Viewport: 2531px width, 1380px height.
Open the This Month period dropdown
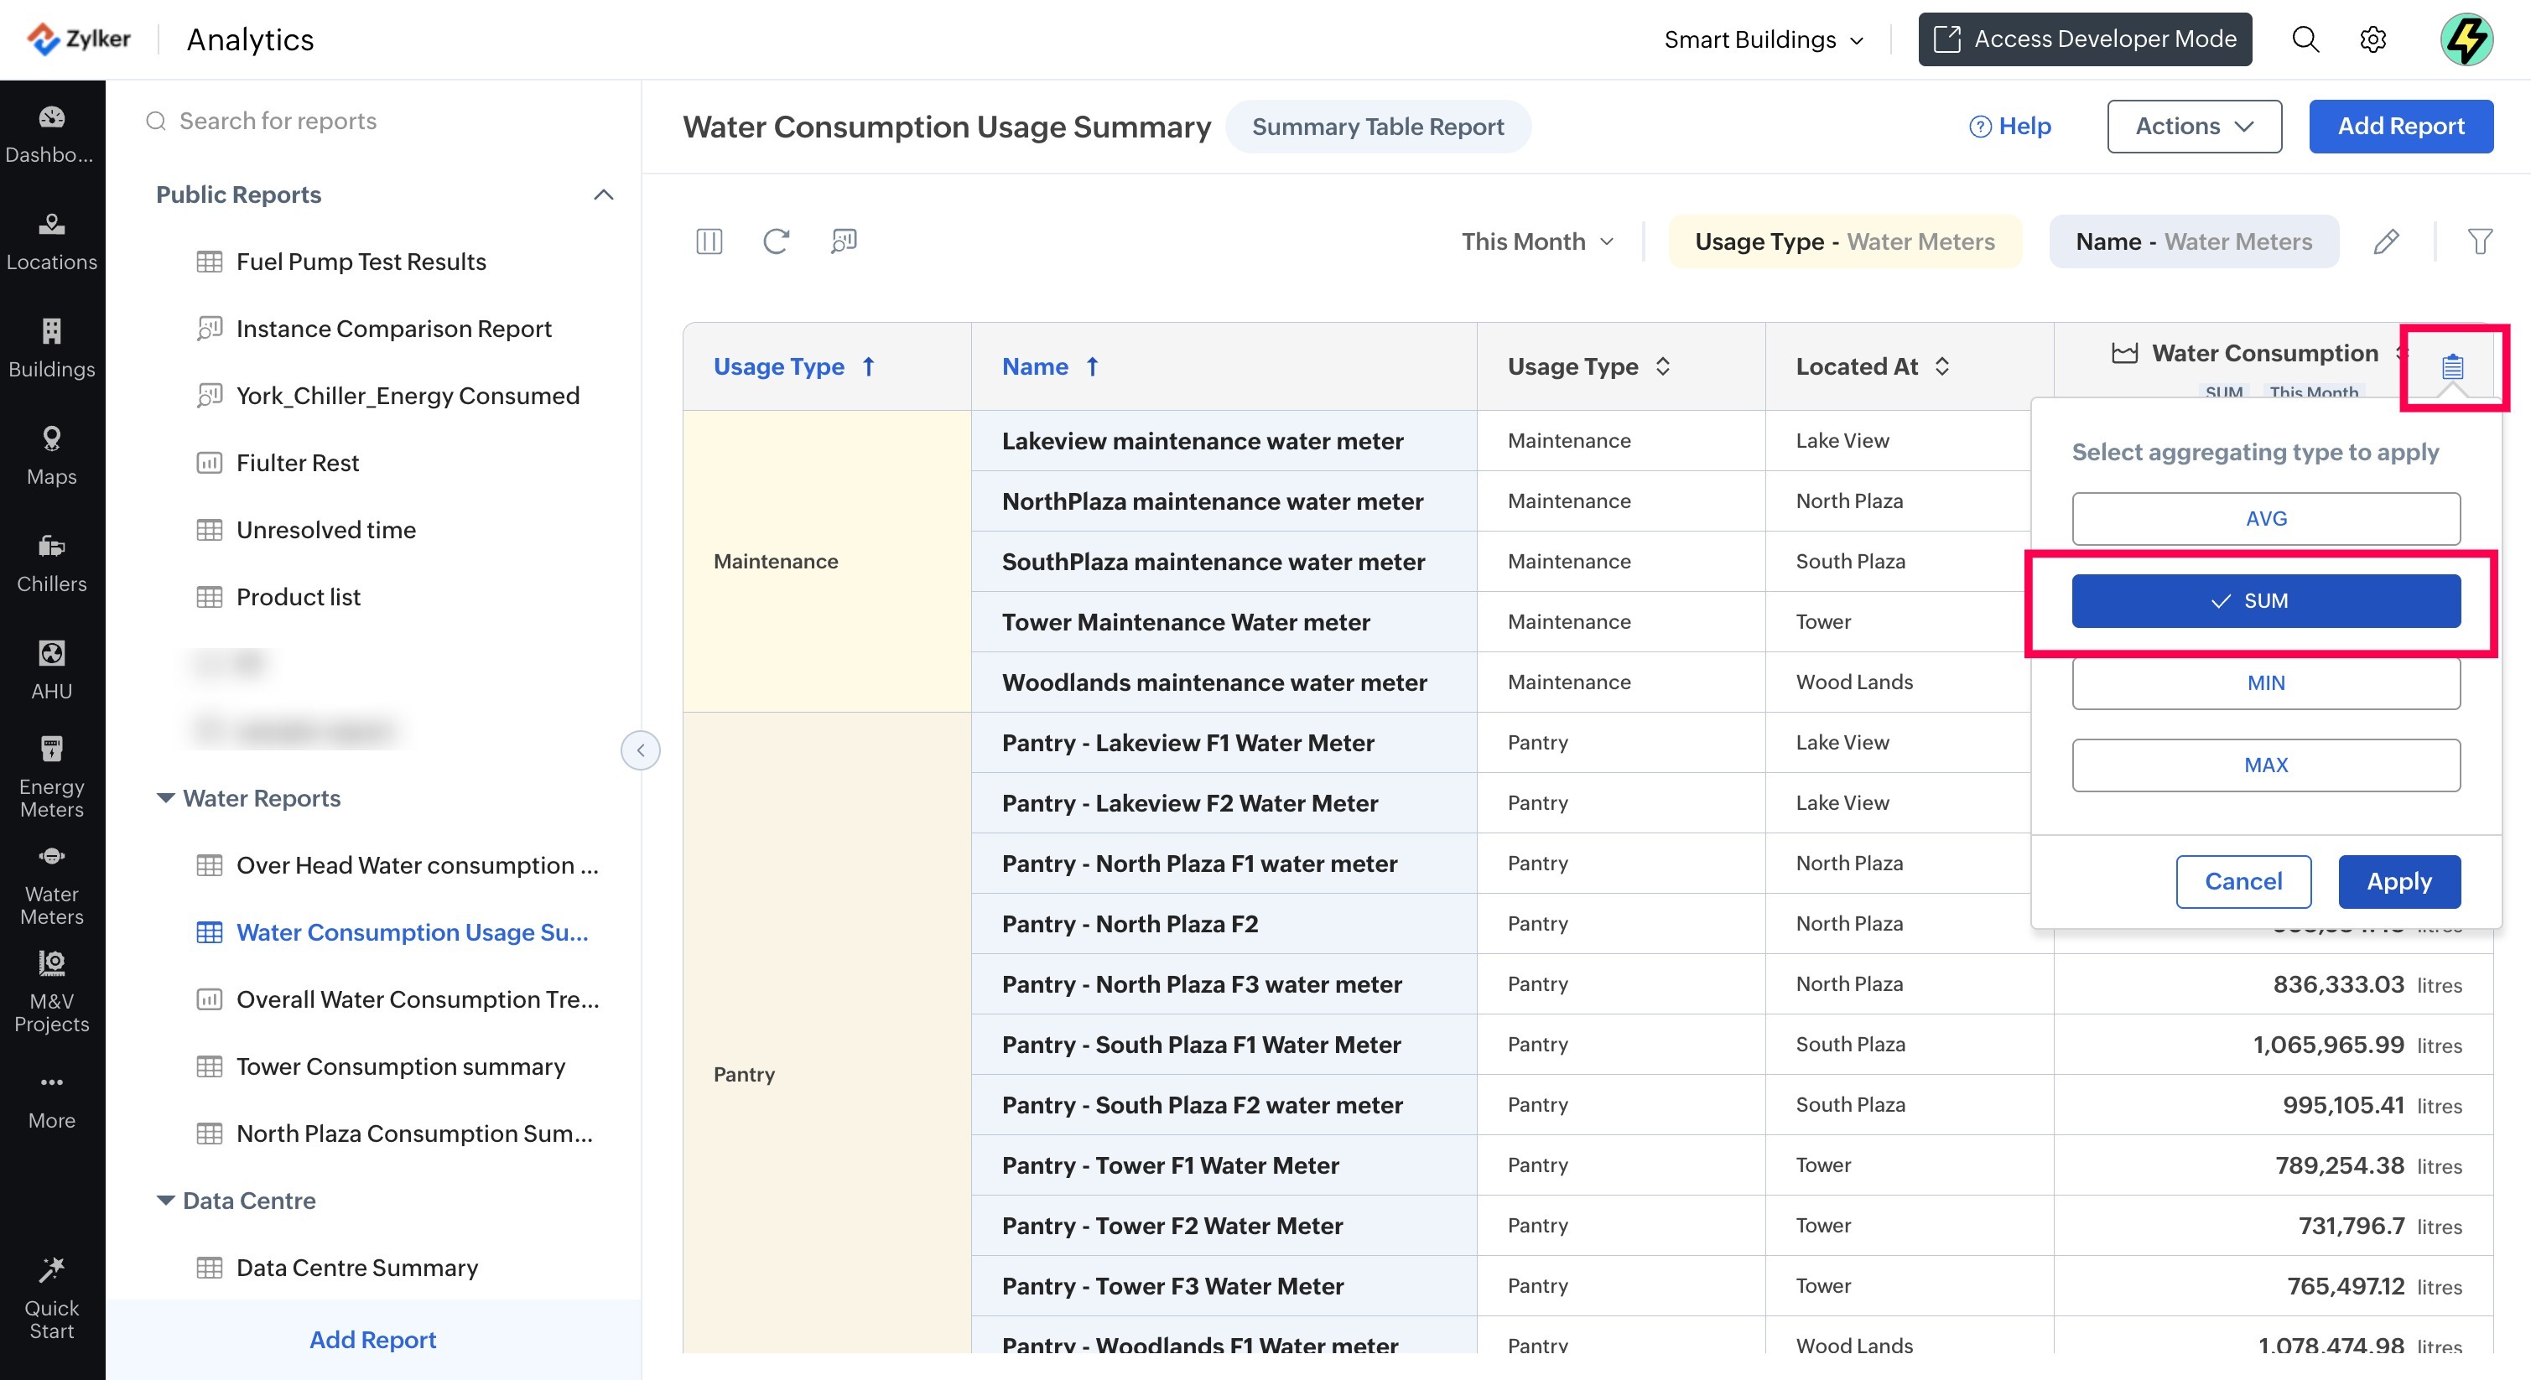coord(1536,241)
